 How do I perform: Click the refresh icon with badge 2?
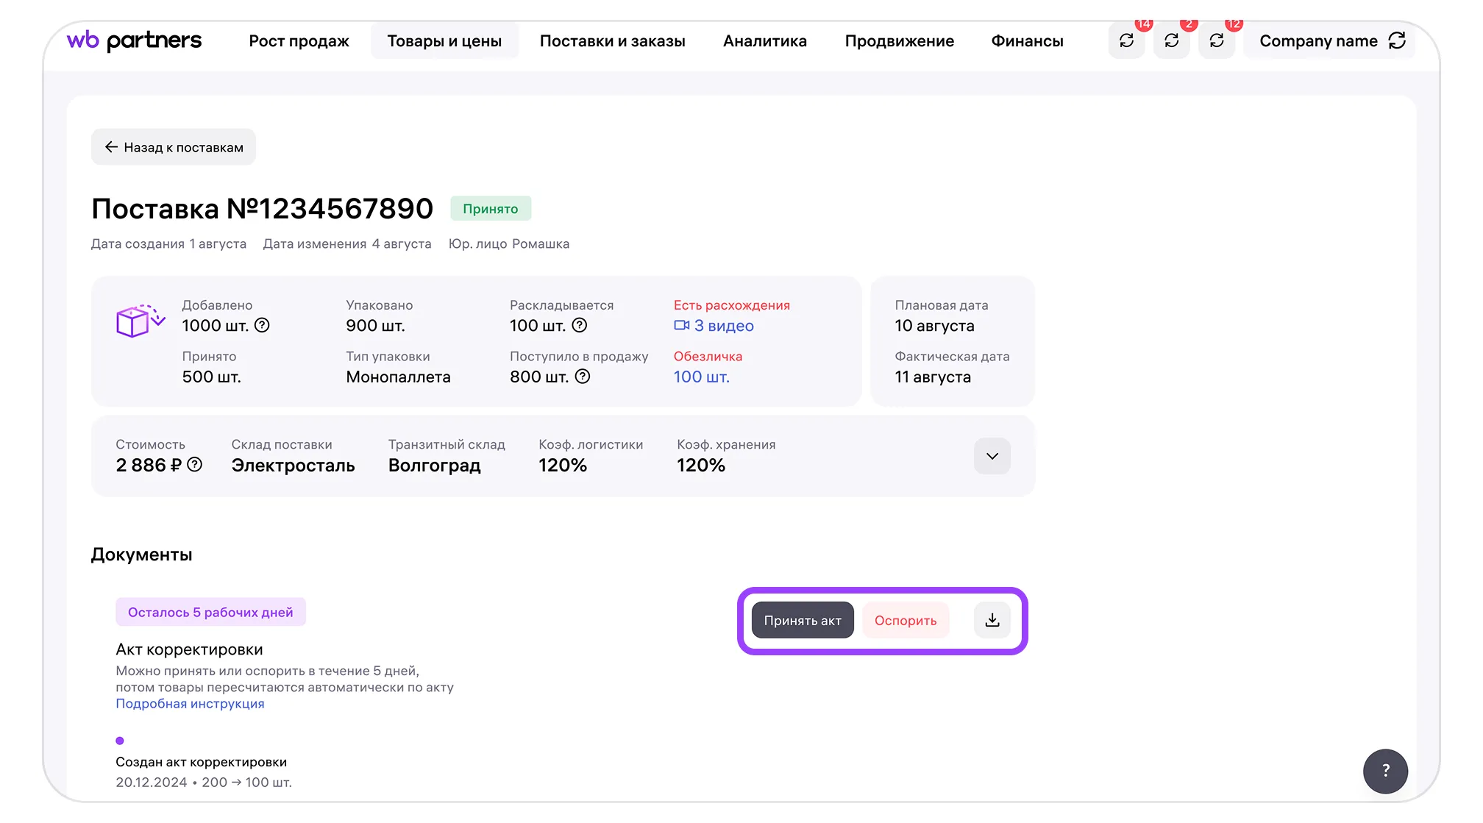pos(1171,41)
